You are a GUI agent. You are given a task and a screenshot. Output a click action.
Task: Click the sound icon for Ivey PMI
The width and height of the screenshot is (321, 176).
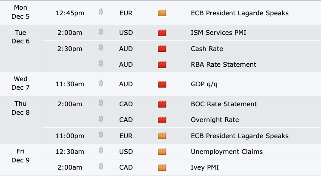[x=101, y=167]
